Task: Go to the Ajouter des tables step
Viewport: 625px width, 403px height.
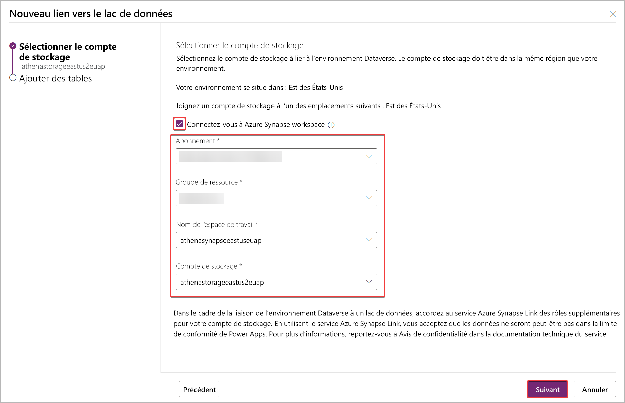Action: point(56,78)
